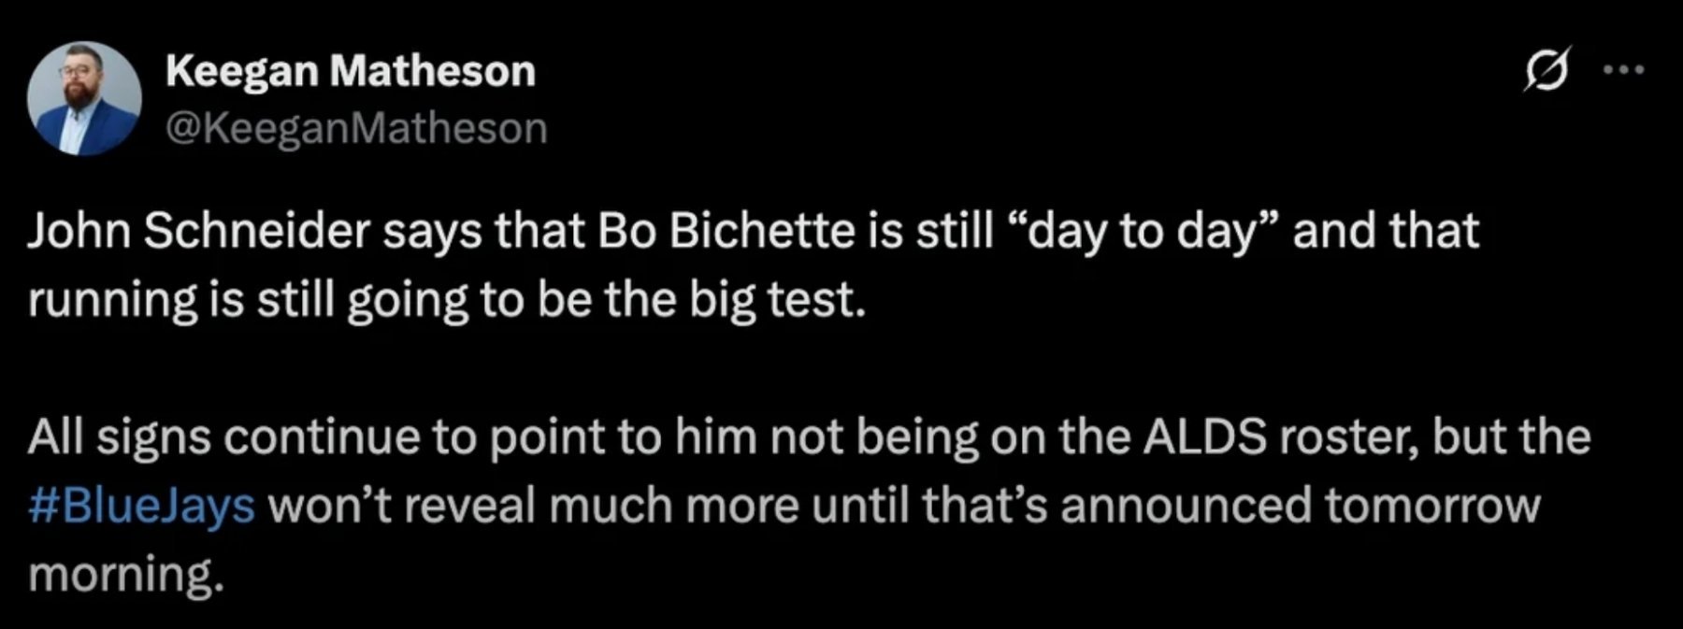This screenshot has height=629, width=1683.
Task: Click the Keegan Matheson display name
Action: [x=351, y=71]
